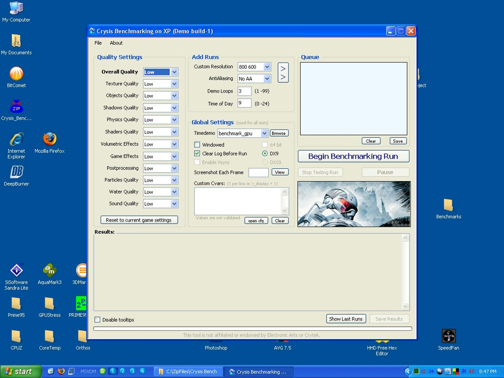This screenshot has height=378, width=504.
Task: Open My Computer desktop icon
Action: (x=16, y=12)
